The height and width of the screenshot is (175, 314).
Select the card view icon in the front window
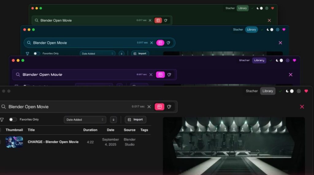[169, 107]
